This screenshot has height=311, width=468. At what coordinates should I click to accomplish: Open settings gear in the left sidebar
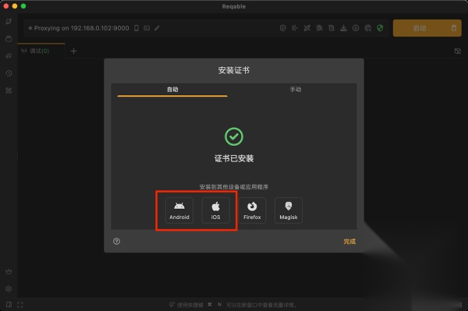9,288
